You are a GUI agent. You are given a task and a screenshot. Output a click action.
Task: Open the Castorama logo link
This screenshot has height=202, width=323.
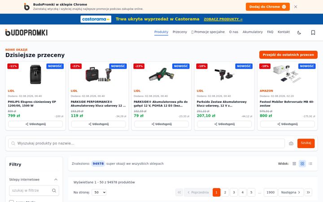click(x=96, y=19)
